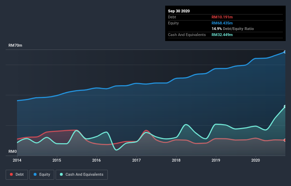Select the 2015 axis label
This screenshot has height=186, width=291.
57,160
